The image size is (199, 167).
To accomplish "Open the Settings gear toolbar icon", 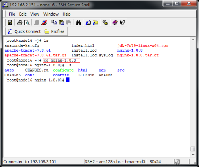I will click(x=105, y=23).
